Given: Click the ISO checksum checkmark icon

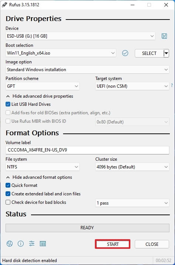Looking at the screenshot, I should click(125, 53).
